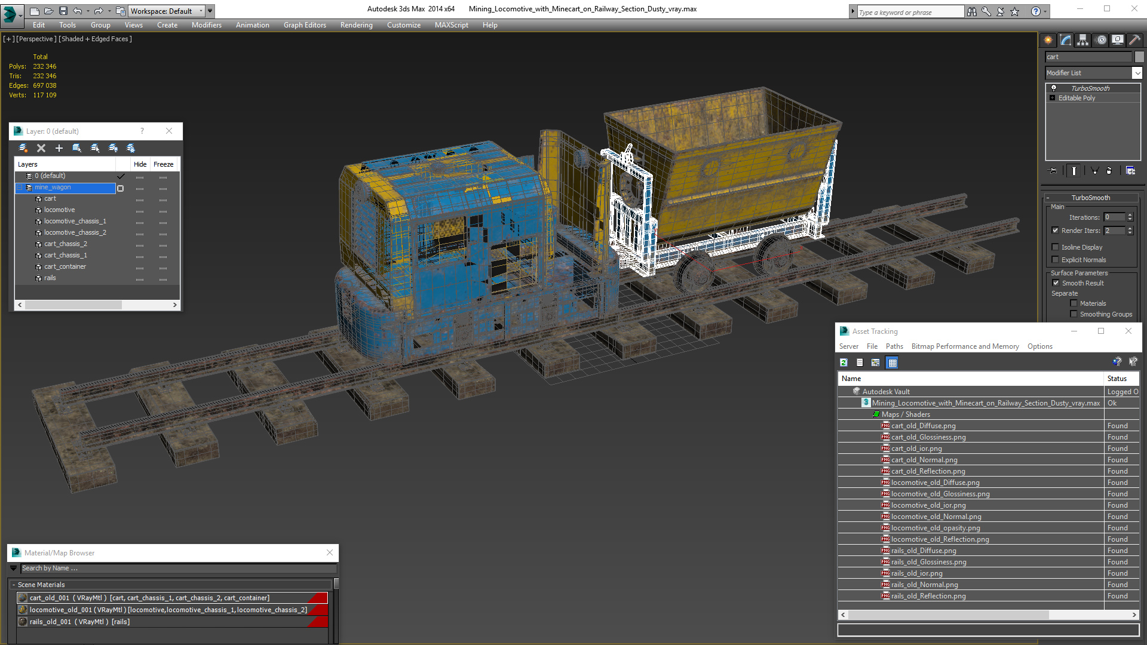Click the Hide column header in Layer dialog
The width and height of the screenshot is (1147, 645).
(x=140, y=164)
